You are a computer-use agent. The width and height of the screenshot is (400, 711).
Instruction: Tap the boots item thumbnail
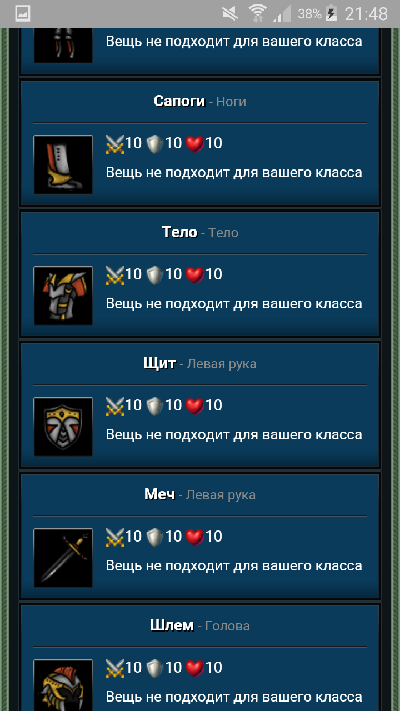point(63,165)
